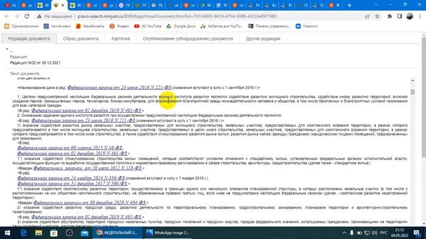Screen dimensions: 426x239
Task: Open the first link от 02 декабря 2019 N 401-ФЗ
Action: [x=87, y=110]
